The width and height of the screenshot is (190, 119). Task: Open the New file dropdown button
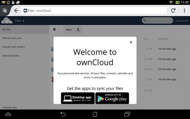click(x=69, y=30)
